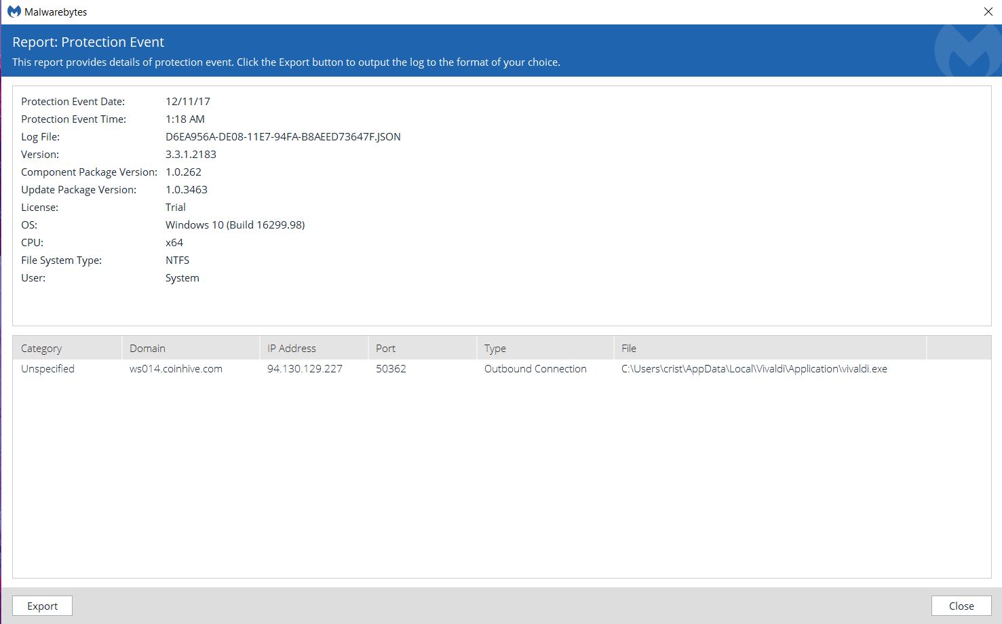Click the System user value

point(182,278)
